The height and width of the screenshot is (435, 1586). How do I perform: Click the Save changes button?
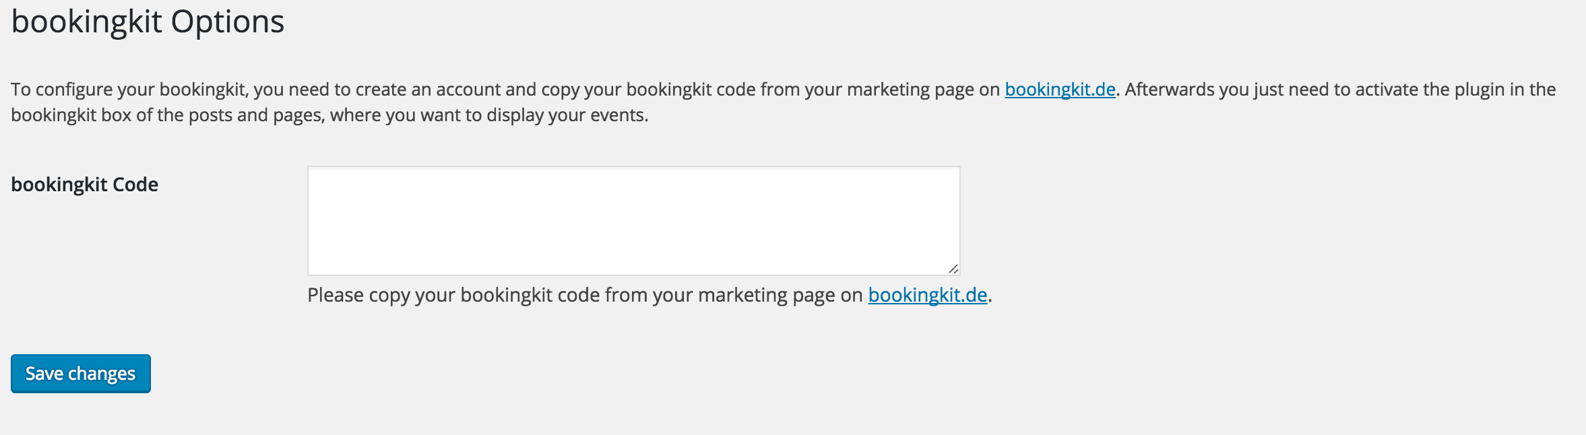[x=81, y=374]
